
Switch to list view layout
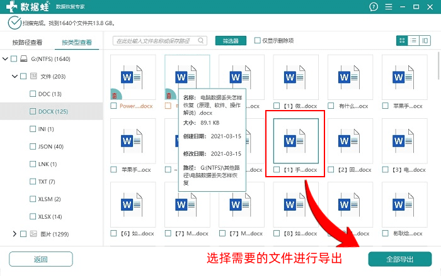[x=414, y=41]
